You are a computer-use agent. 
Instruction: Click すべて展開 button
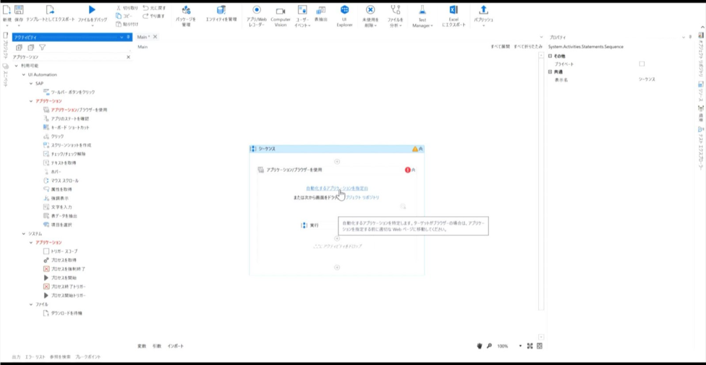[x=500, y=46]
